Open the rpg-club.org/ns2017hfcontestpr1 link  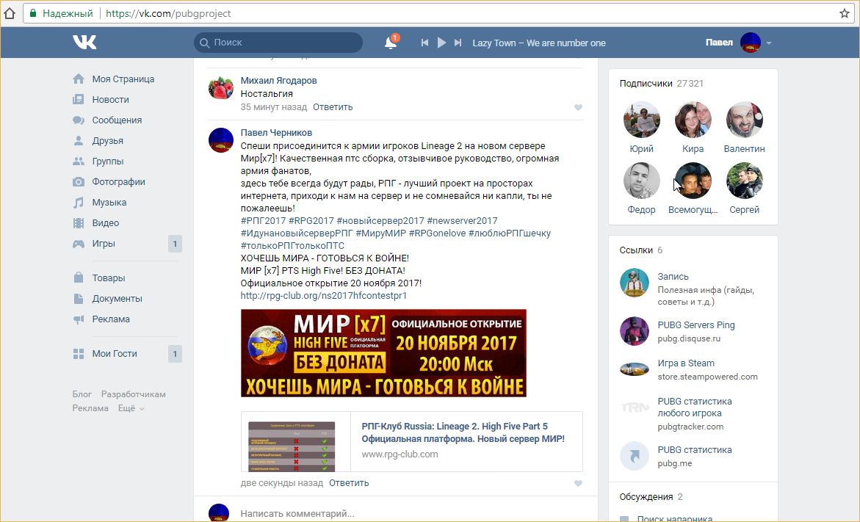(x=324, y=296)
